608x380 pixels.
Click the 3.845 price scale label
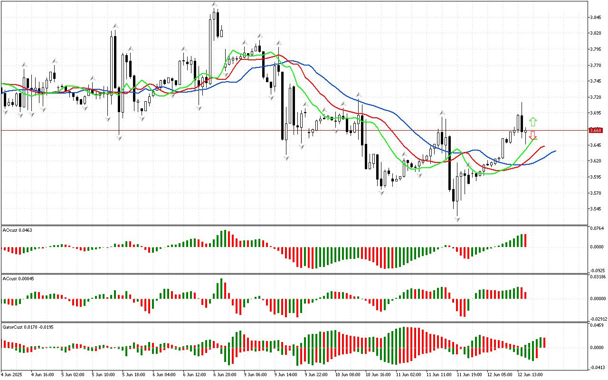coord(596,17)
